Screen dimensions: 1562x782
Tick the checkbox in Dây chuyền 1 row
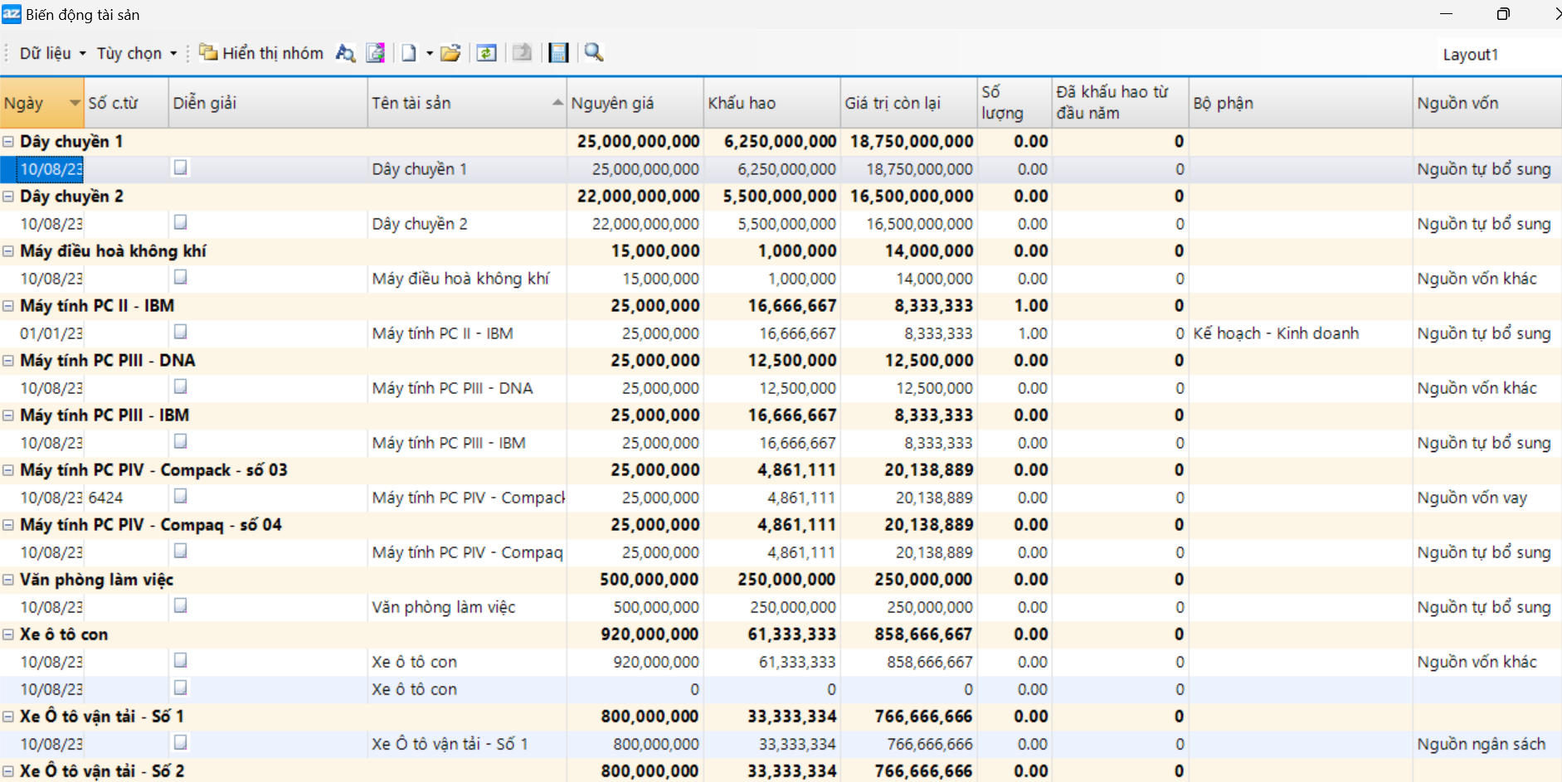[x=180, y=168]
